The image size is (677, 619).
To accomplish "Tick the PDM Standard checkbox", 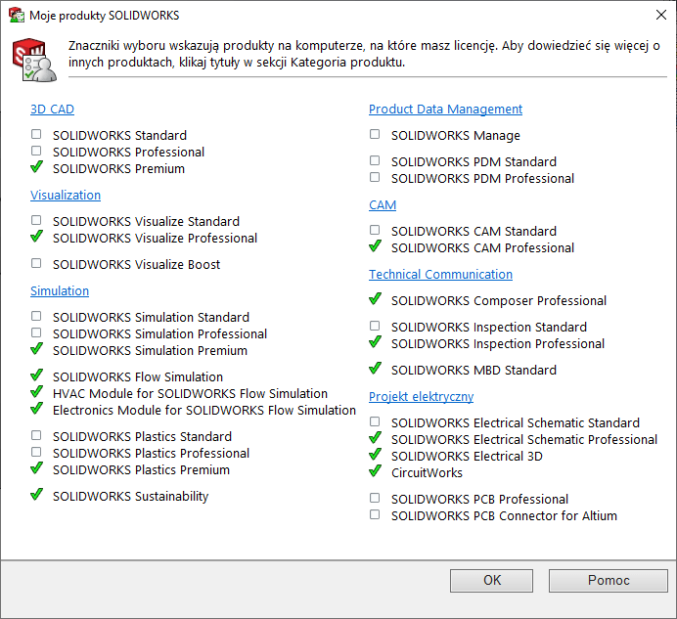I will click(375, 160).
